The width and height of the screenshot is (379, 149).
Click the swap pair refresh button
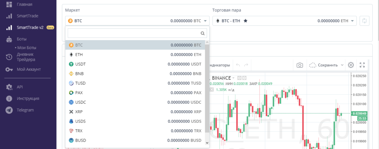(365, 21)
